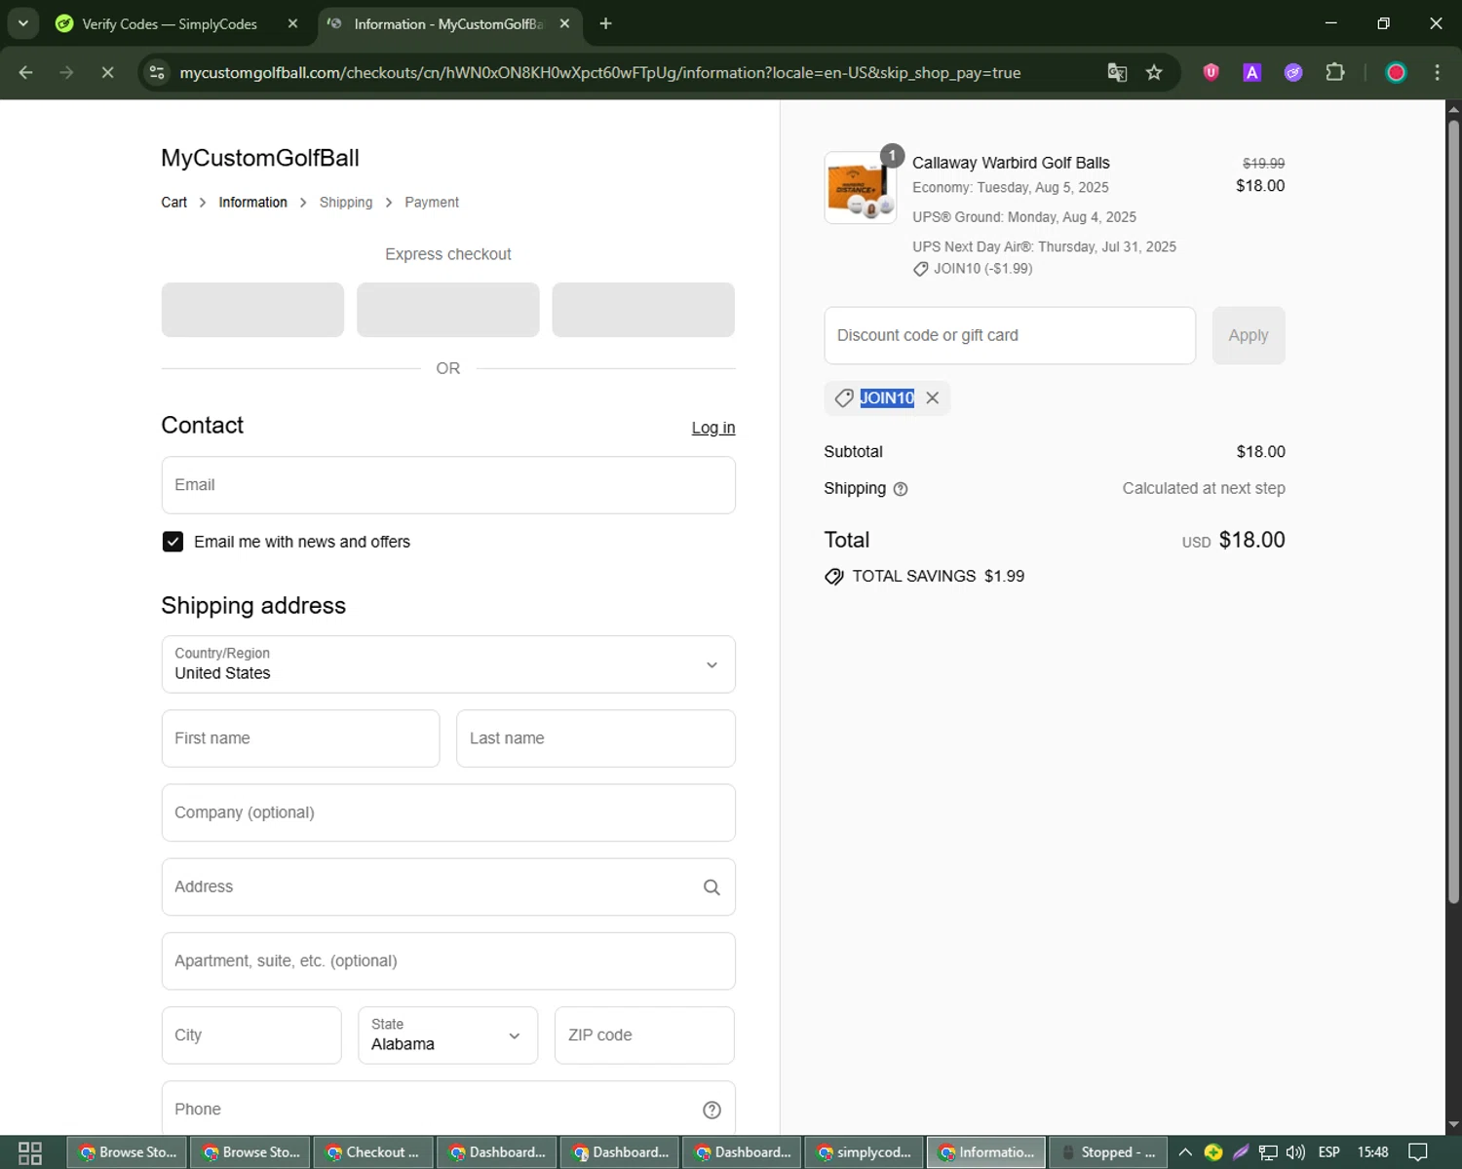Click the ESP input language indicator
The image size is (1462, 1169).
click(x=1328, y=1152)
